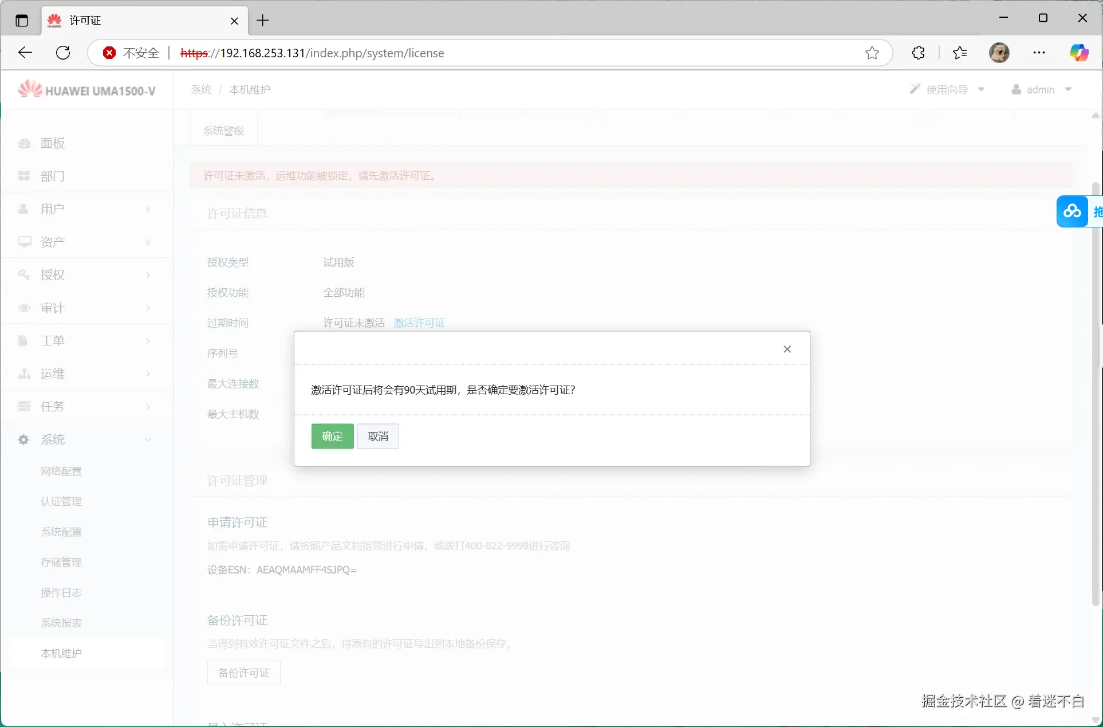Open the favorites list icon
This screenshot has width=1103, height=727.
pyautogui.click(x=960, y=53)
